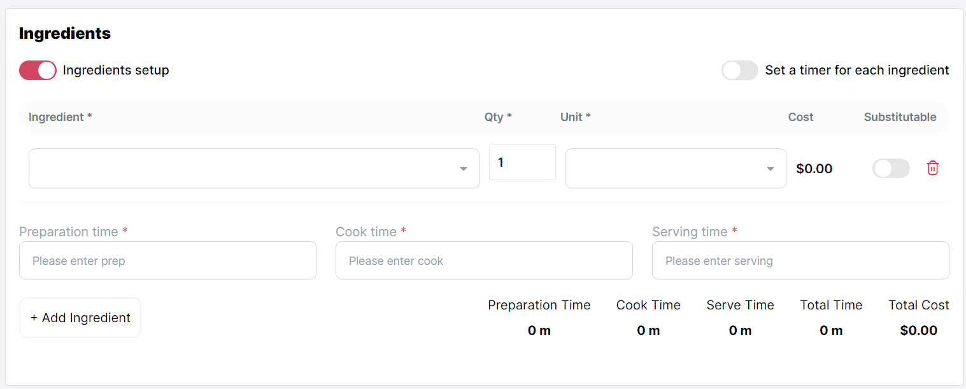
Task: Click the Total Cost summary label
Action: click(918, 305)
